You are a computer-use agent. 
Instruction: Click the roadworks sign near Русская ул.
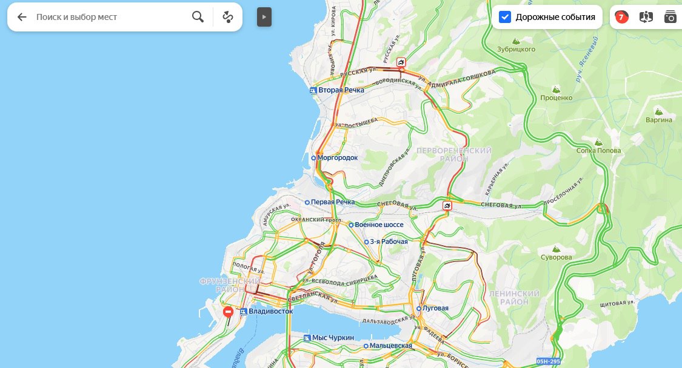pyautogui.click(x=401, y=62)
